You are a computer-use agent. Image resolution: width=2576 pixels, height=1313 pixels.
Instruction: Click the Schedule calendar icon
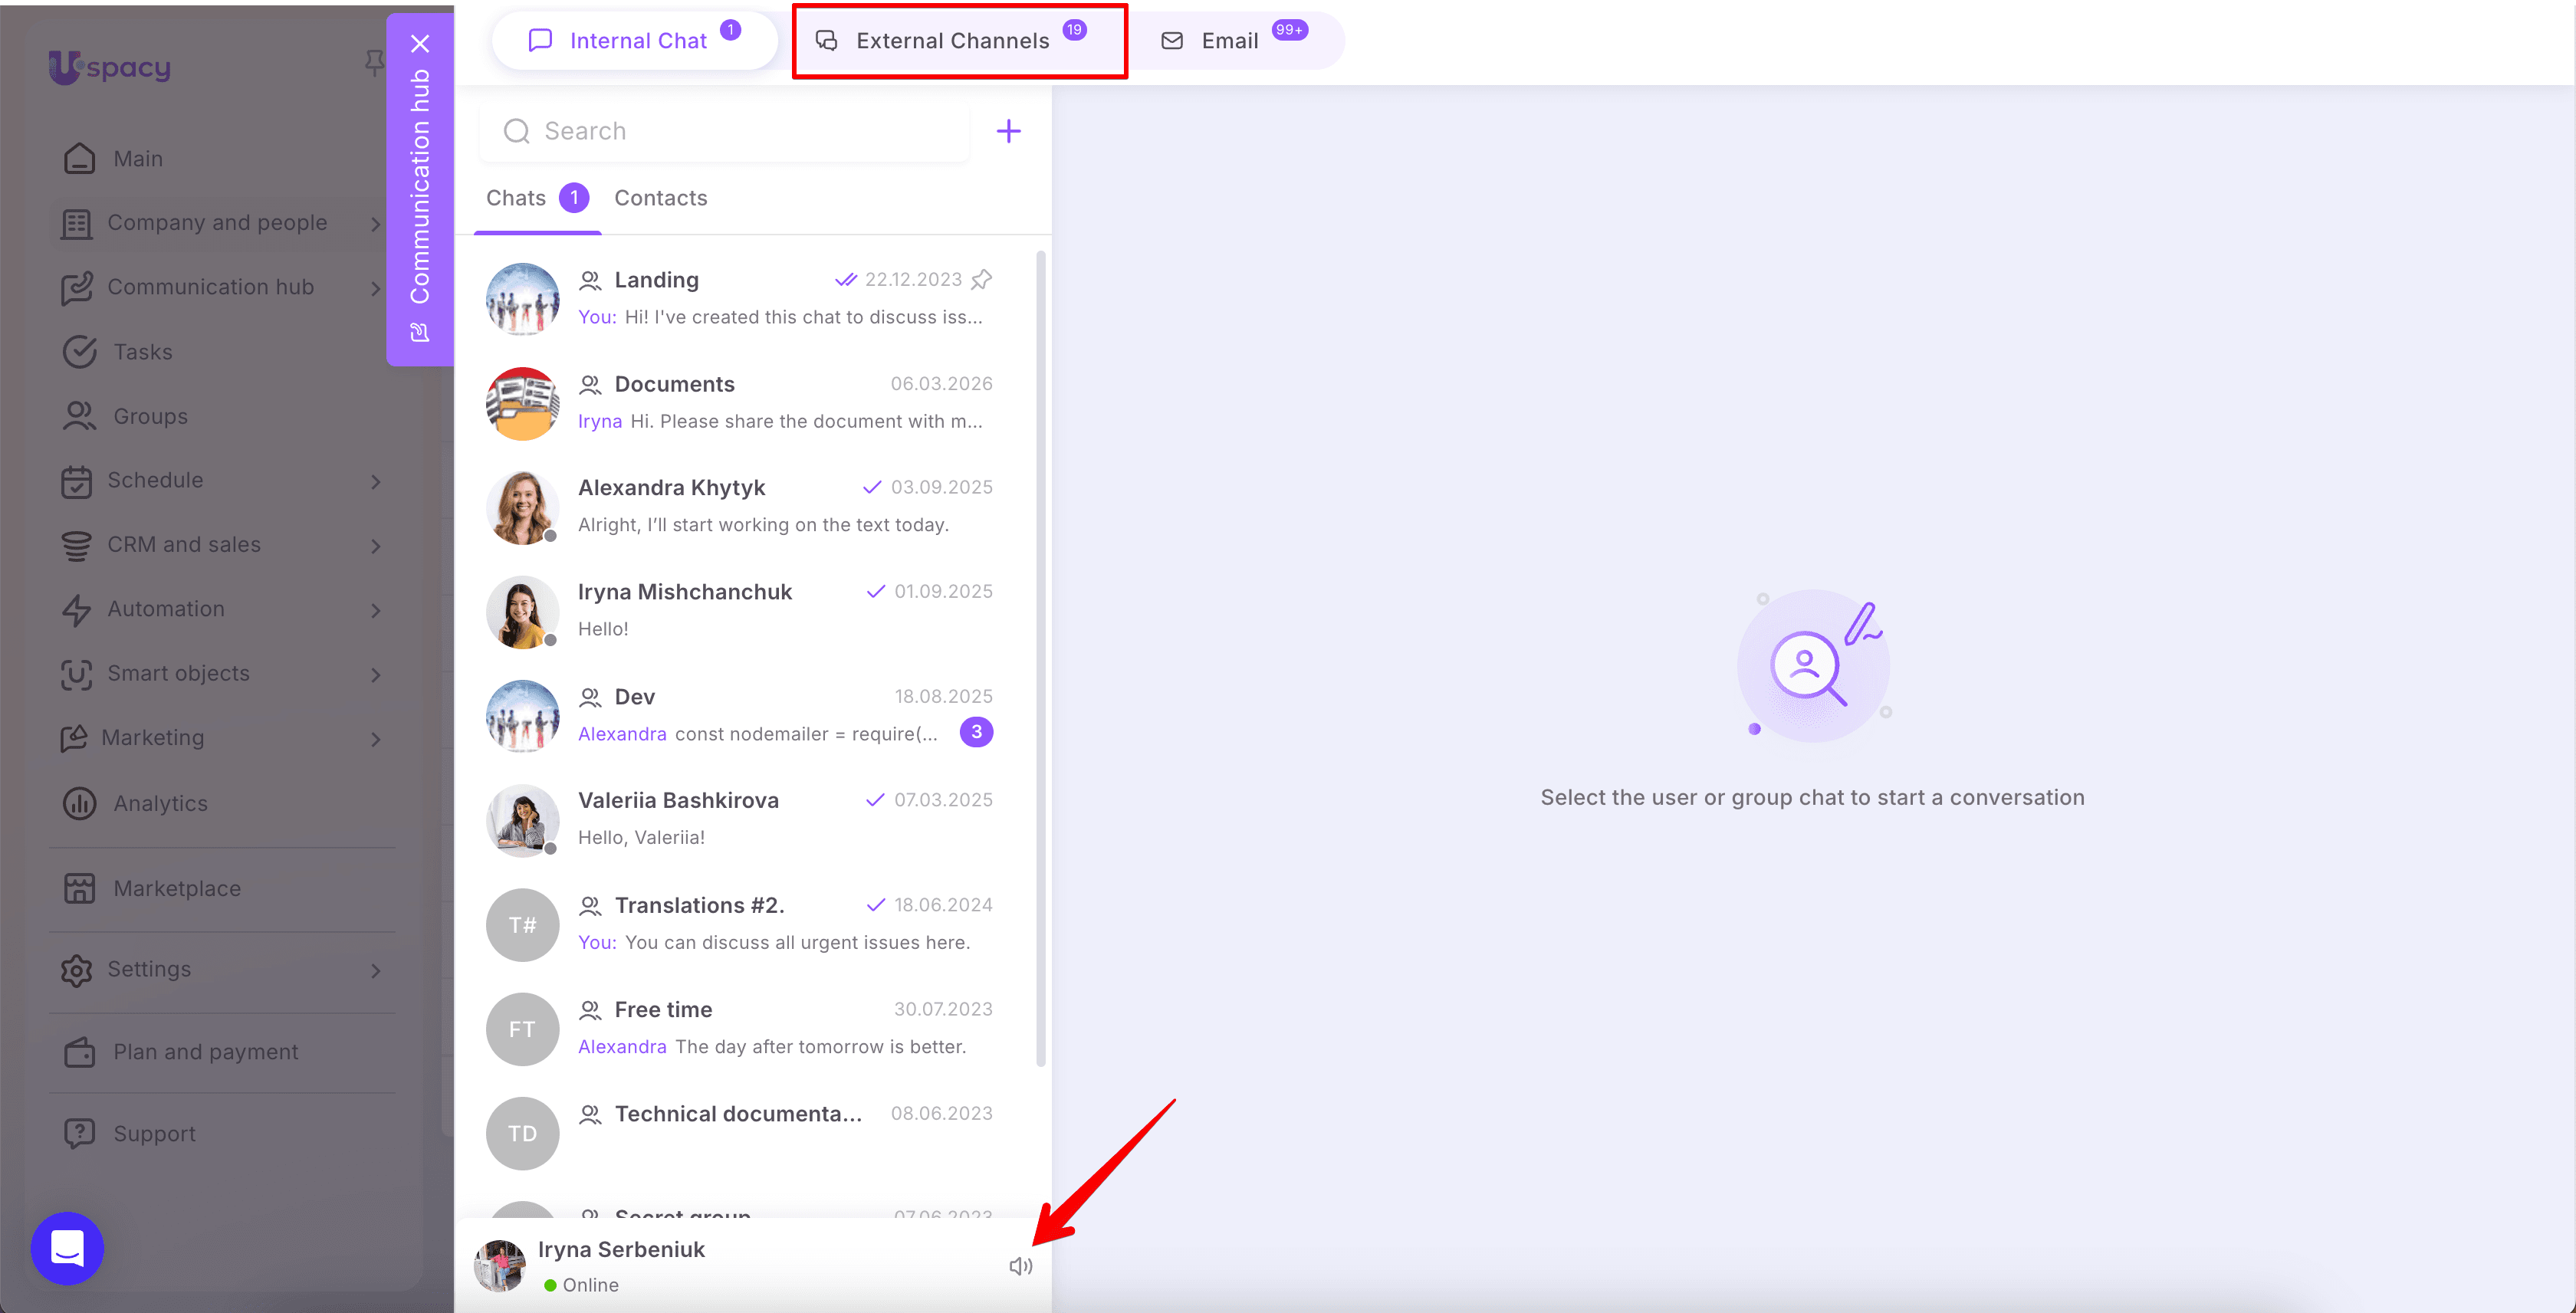[76, 481]
